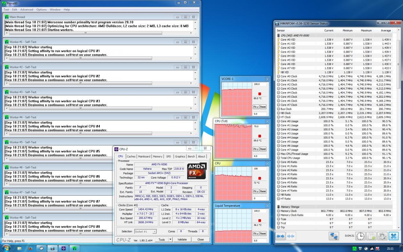Open the Windows Start orb
The height and width of the screenshot is (252, 403).
(x=6, y=248)
